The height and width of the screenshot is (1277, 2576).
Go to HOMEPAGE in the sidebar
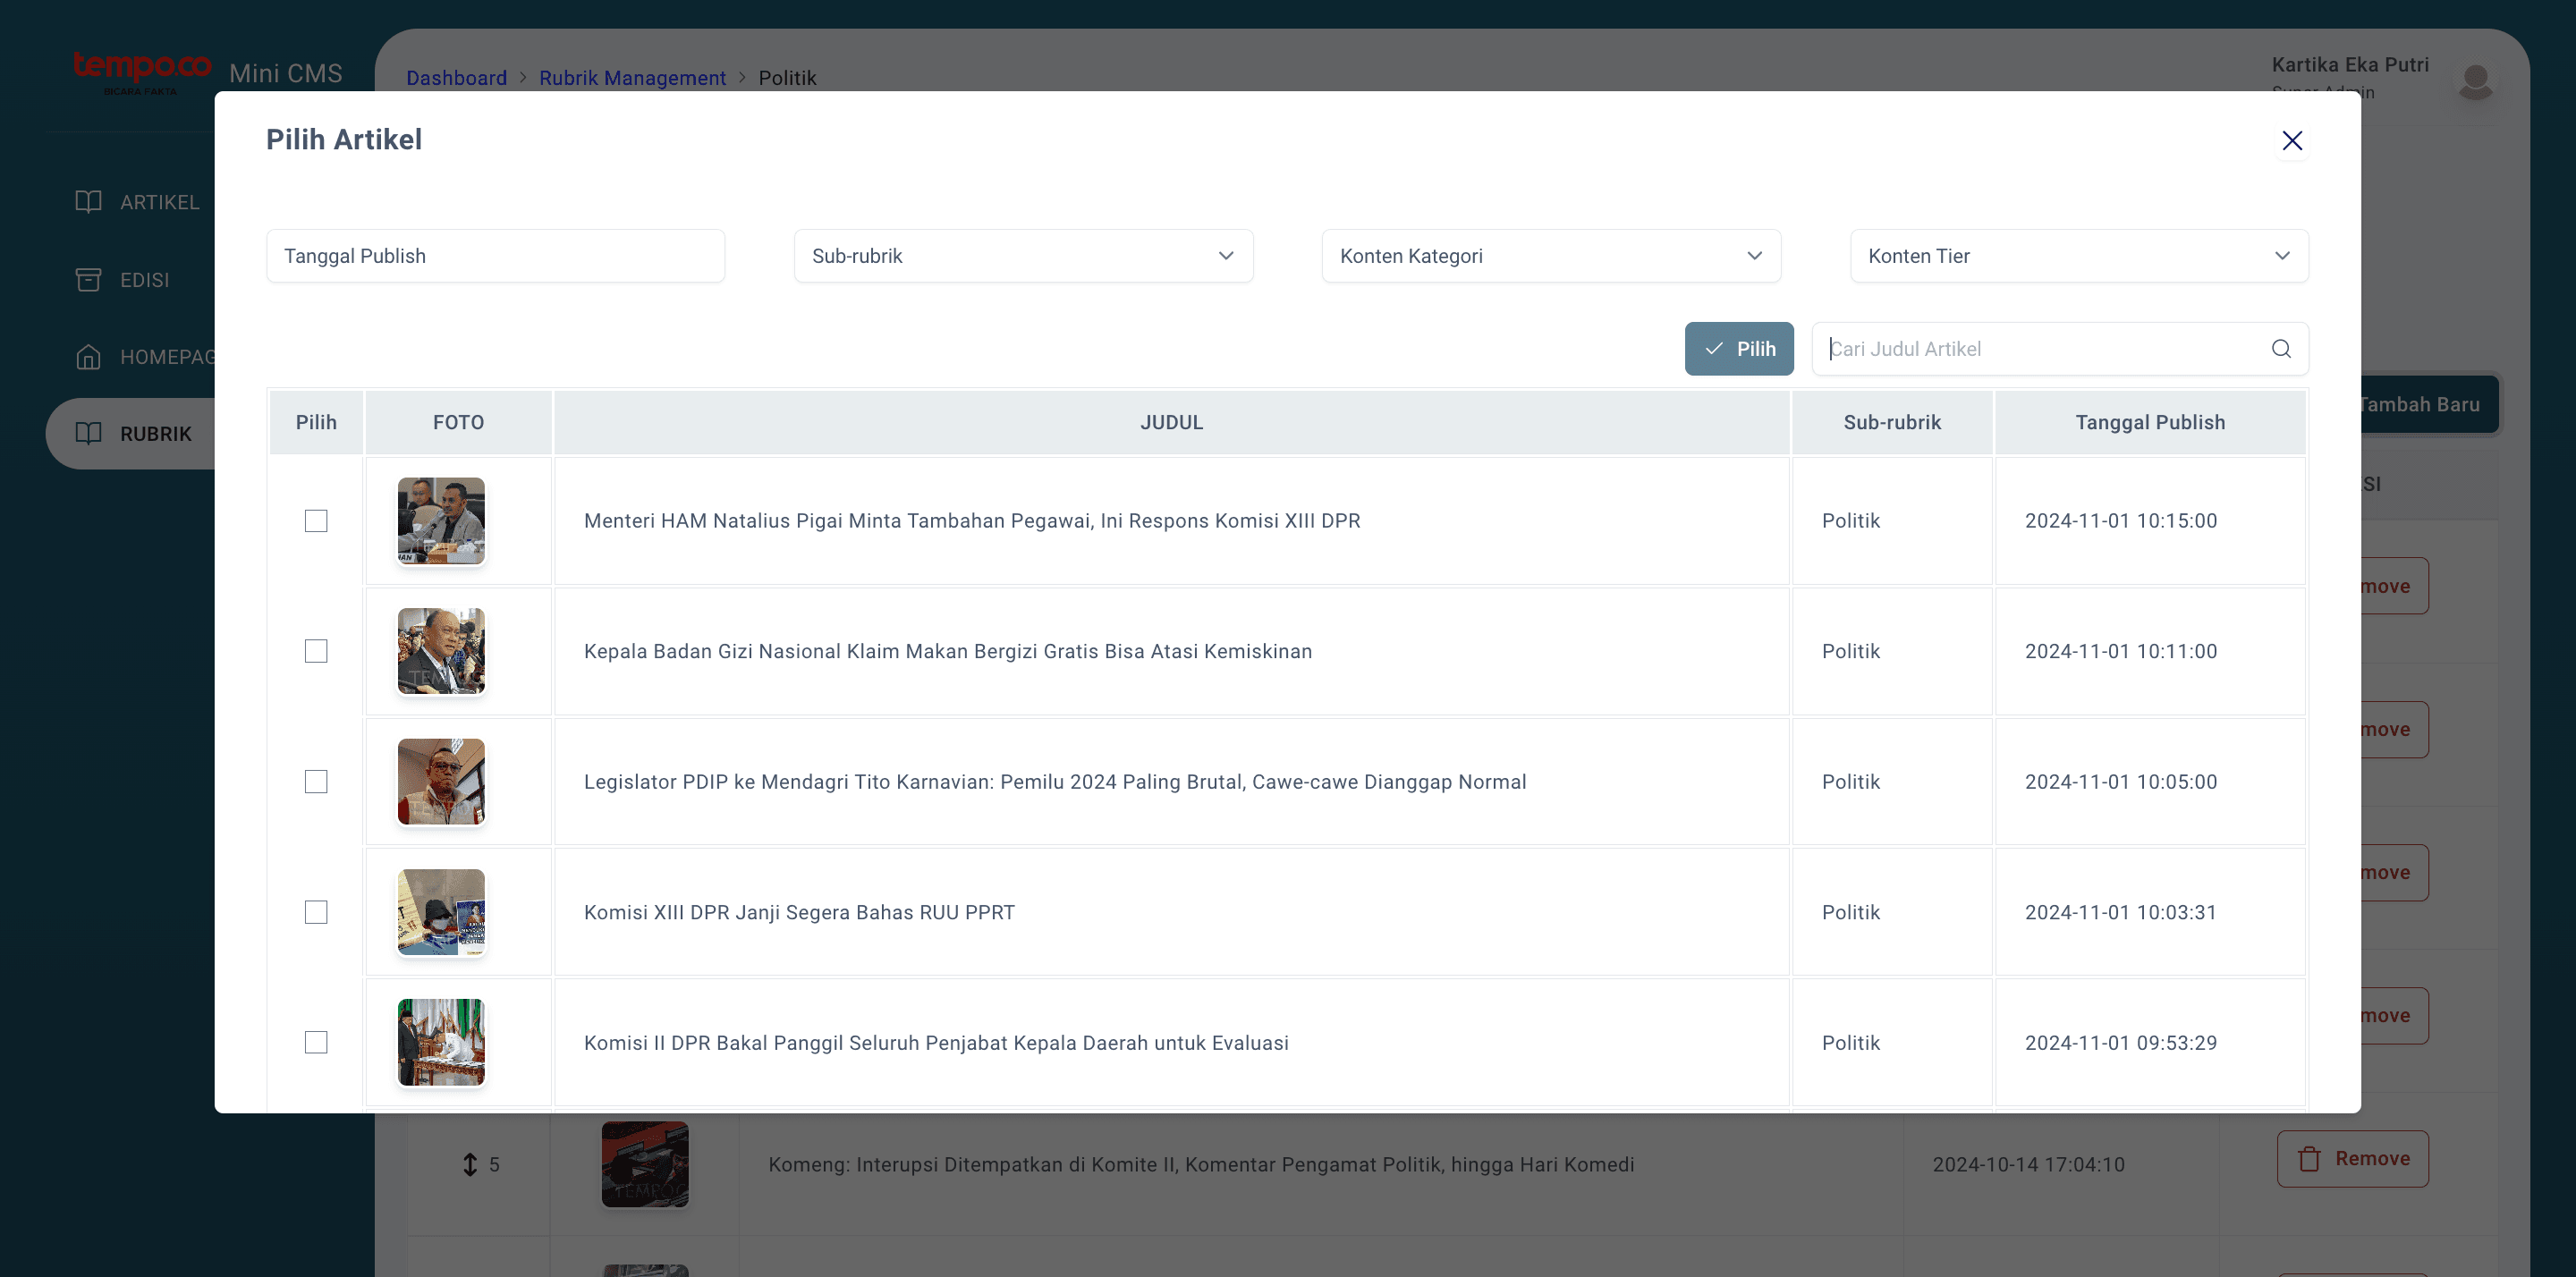click(145, 357)
